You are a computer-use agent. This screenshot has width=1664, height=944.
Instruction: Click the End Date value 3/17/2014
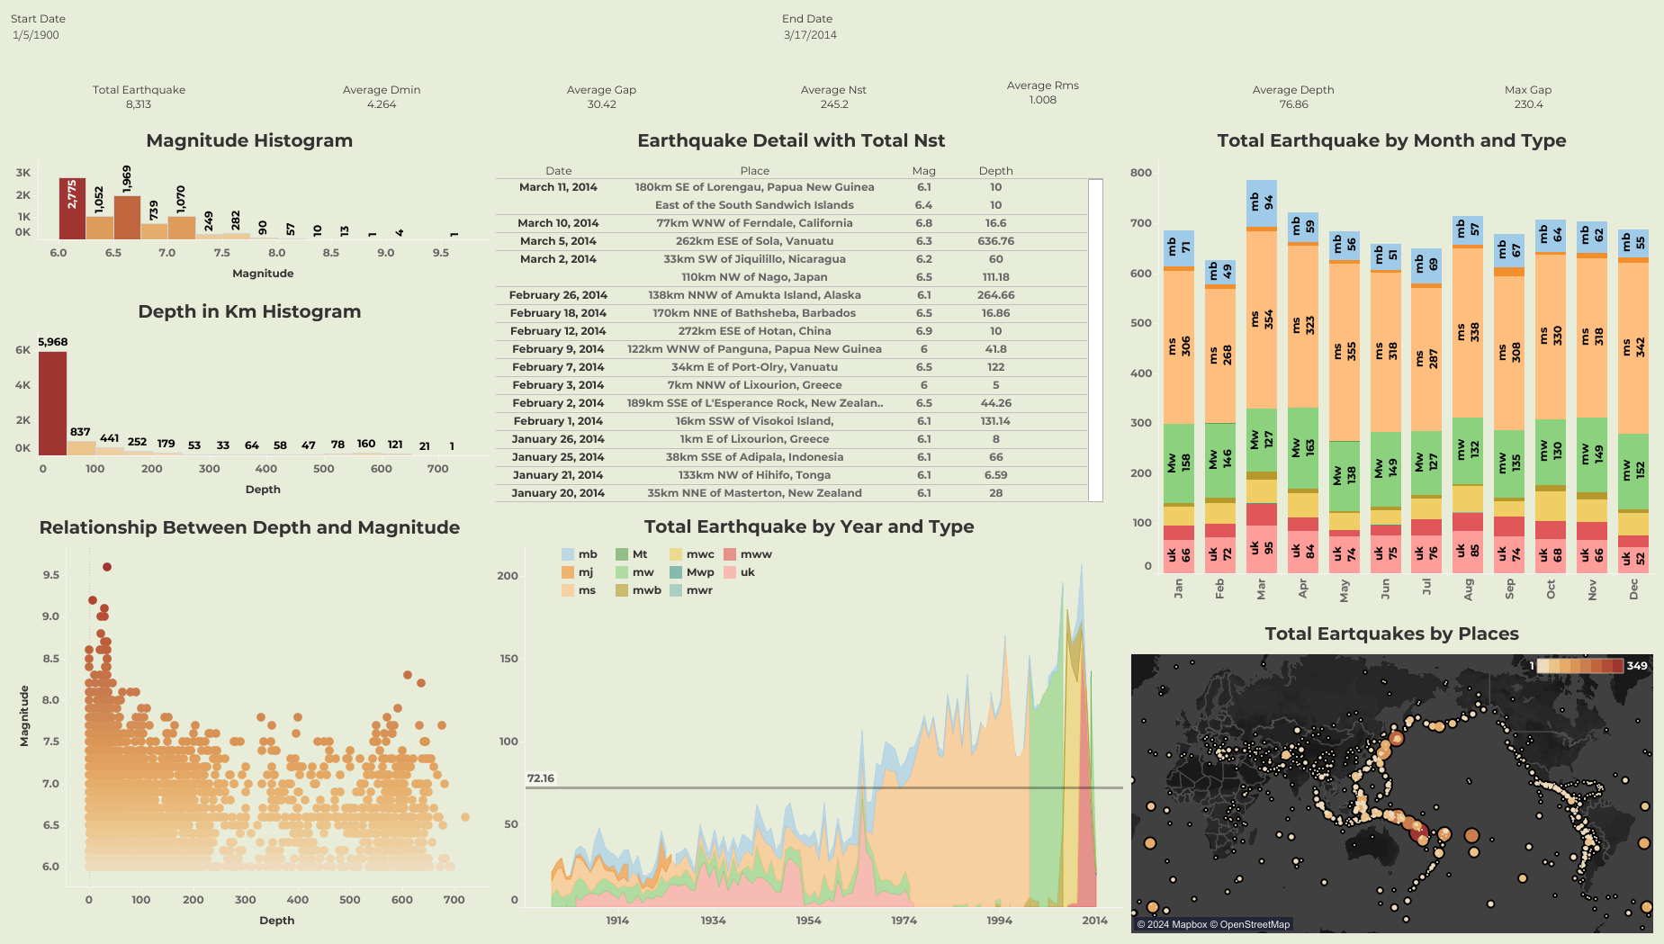[810, 35]
